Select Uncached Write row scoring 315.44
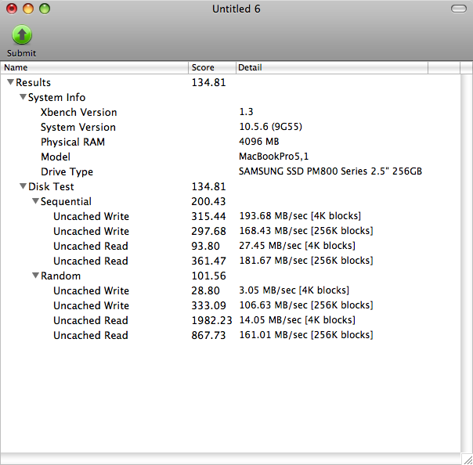Image resolution: width=473 pixels, height=465 pixels. pos(230,216)
